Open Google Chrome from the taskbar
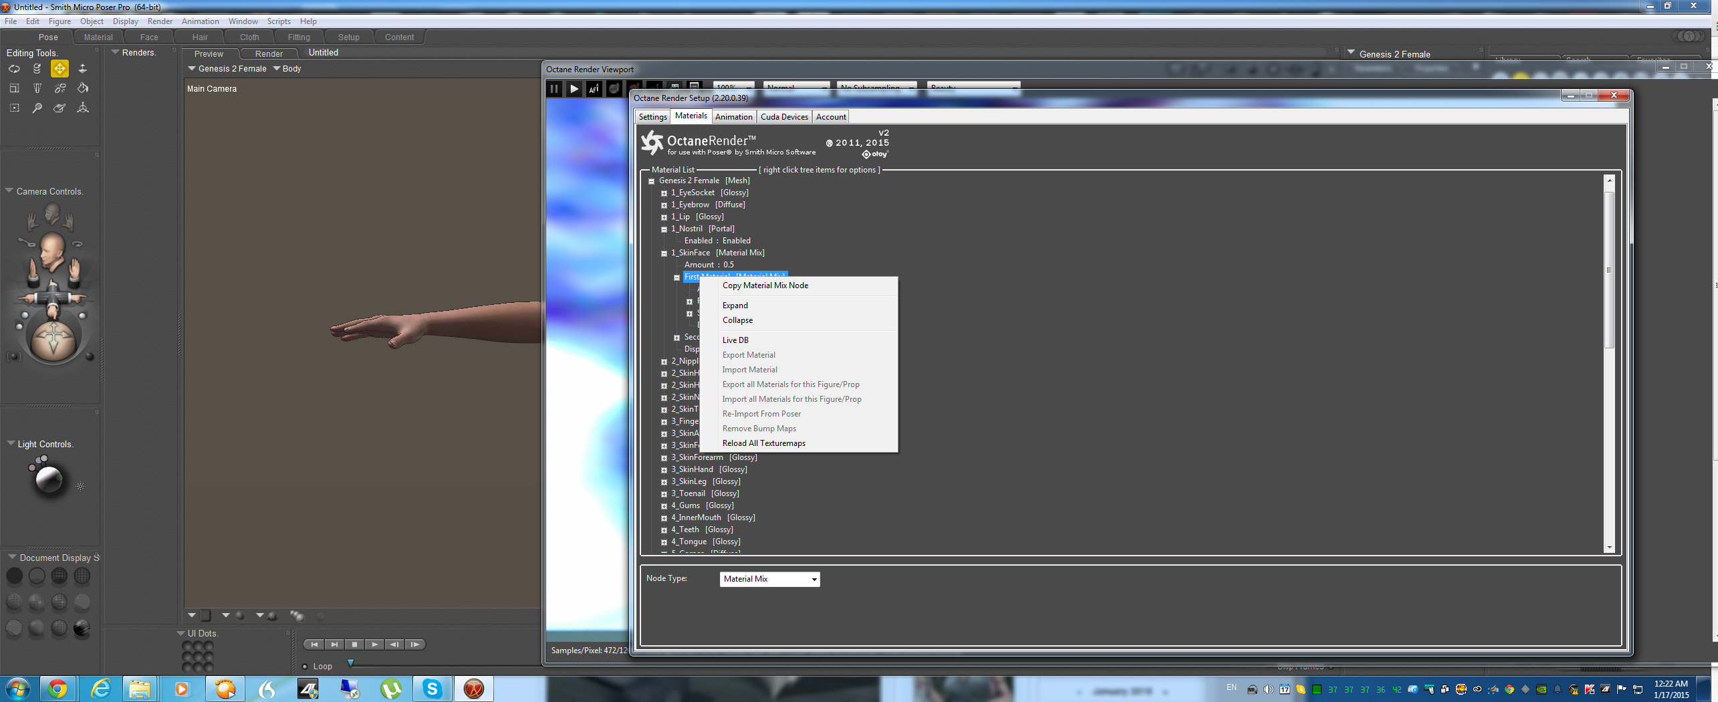1718x702 pixels. tap(57, 689)
